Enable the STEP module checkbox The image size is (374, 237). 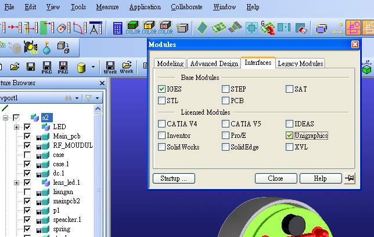pos(225,89)
